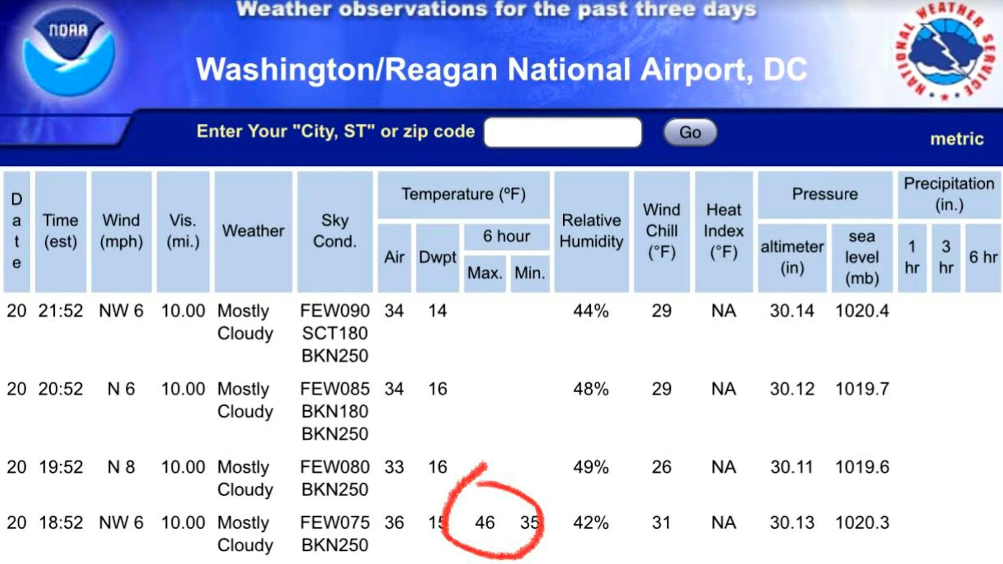1003x564 pixels.
Task: Click the Washington/Reagan National Airport title
Action: click(501, 70)
